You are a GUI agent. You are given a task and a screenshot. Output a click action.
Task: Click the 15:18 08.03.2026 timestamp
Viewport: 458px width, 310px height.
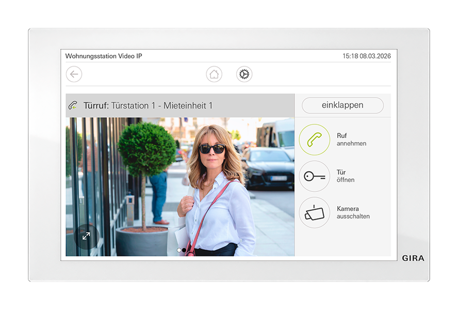(x=367, y=56)
